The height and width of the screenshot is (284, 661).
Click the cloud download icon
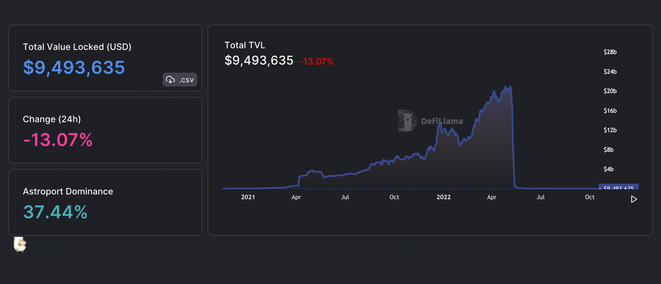pyautogui.click(x=171, y=80)
